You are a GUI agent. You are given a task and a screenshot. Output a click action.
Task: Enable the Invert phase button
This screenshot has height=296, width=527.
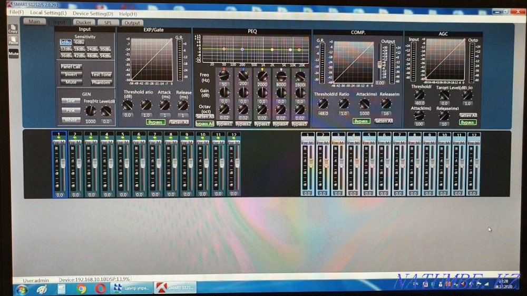(71, 75)
